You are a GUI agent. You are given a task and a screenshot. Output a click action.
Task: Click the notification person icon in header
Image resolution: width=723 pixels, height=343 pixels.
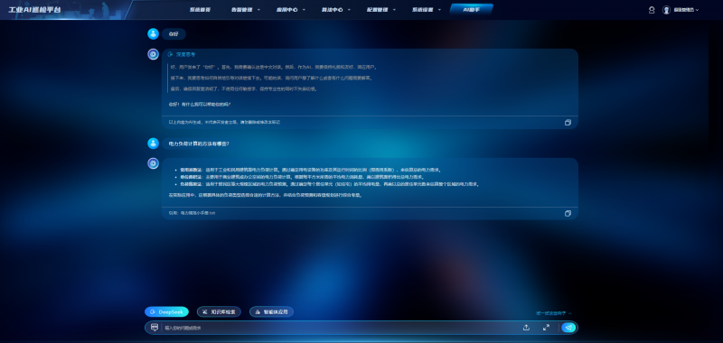[x=652, y=10]
